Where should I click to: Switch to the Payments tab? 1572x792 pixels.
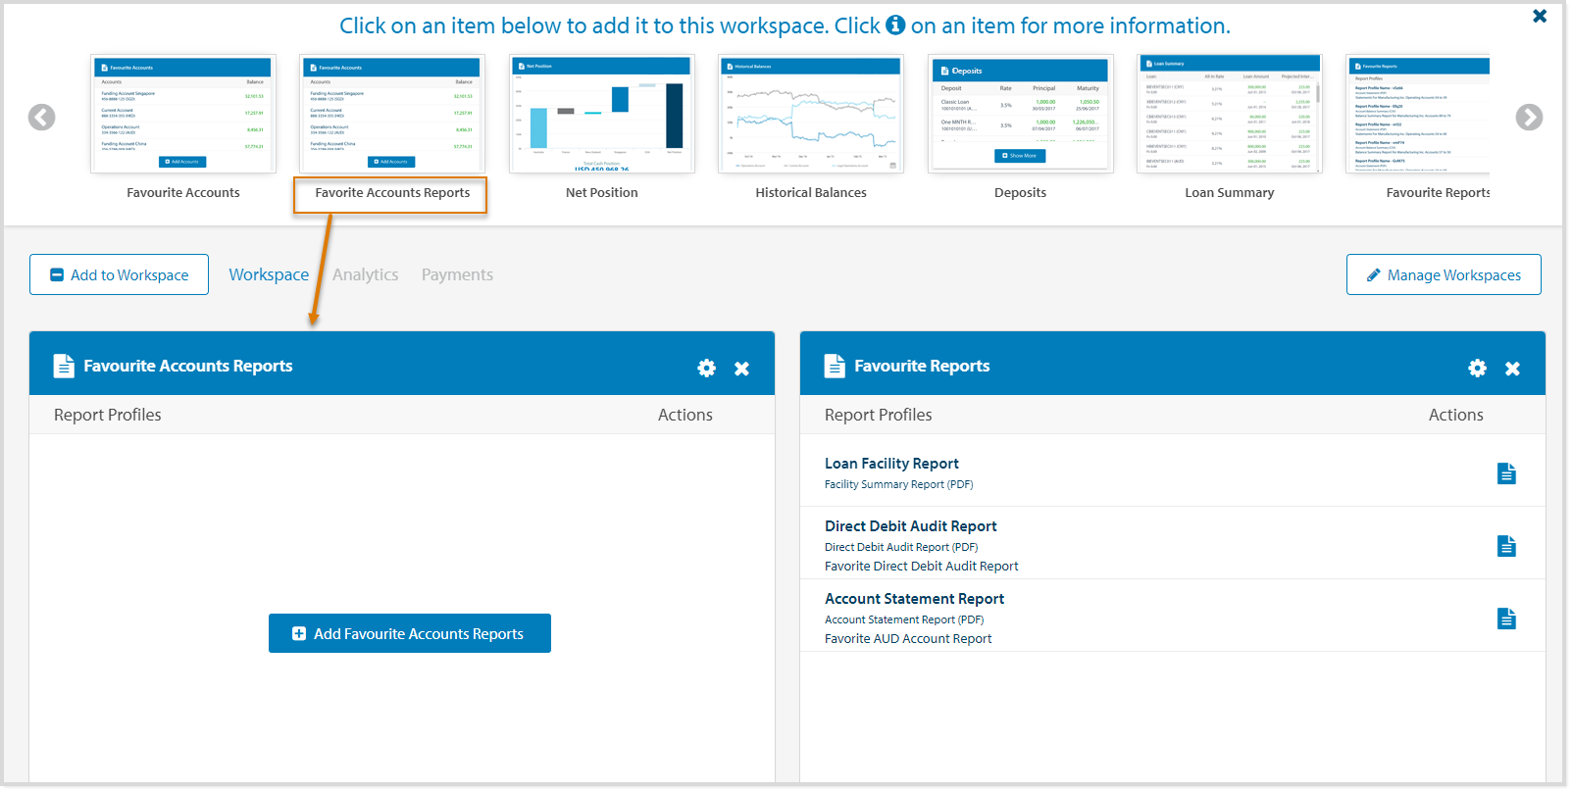457,275
